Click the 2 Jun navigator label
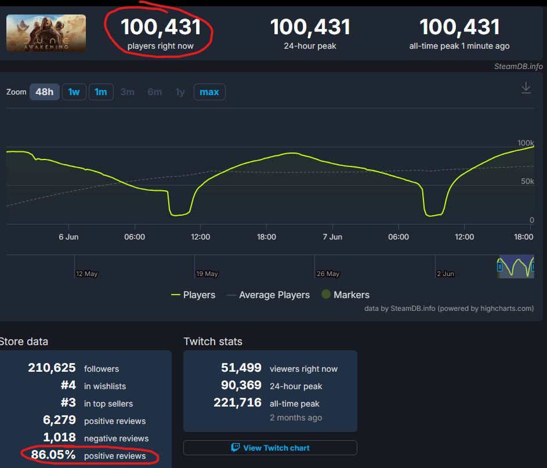The width and height of the screenshot is (547, 468). [445, 274]
